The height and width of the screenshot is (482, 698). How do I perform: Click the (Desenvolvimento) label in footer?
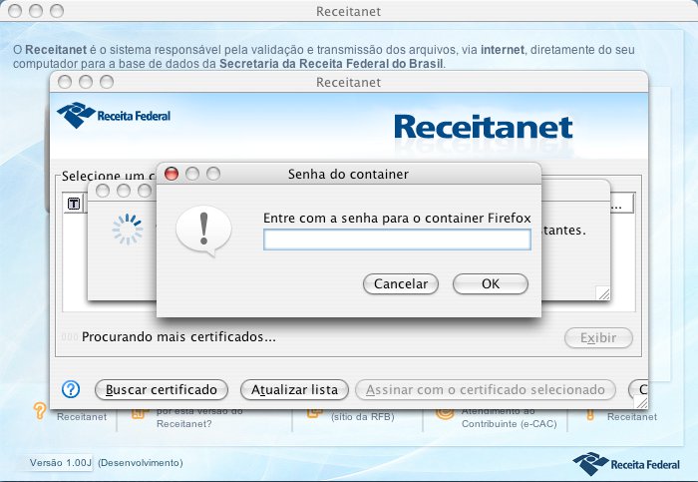tap(141, 463)
